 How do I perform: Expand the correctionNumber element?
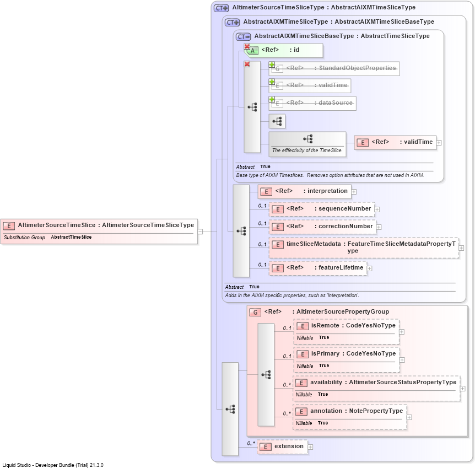point(379,227)
